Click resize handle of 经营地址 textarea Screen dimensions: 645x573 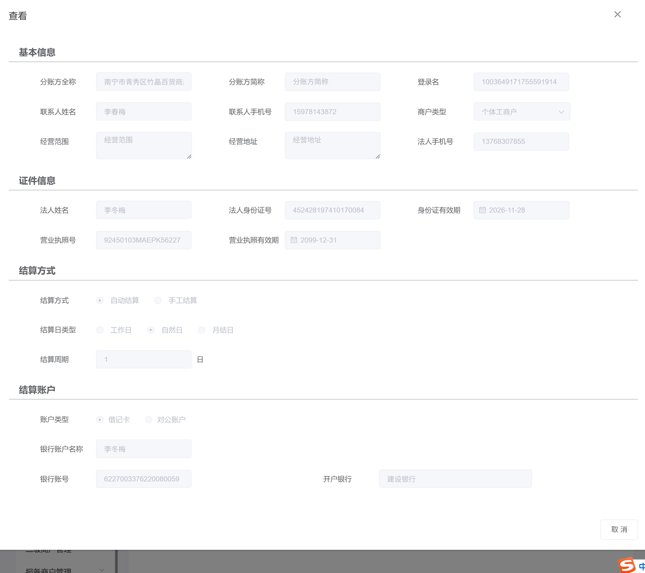coord(377,157)
